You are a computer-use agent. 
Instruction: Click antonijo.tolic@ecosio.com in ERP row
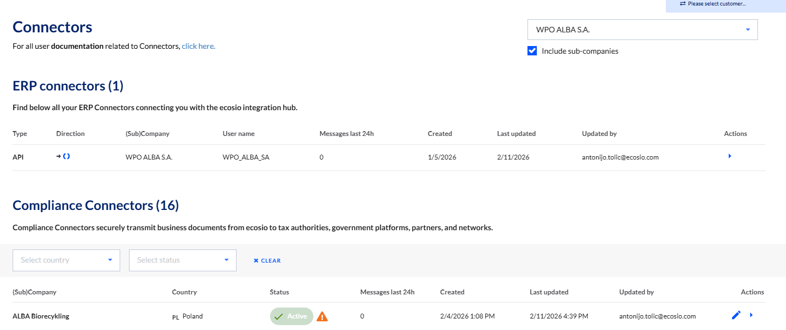(x=620, y=157)
